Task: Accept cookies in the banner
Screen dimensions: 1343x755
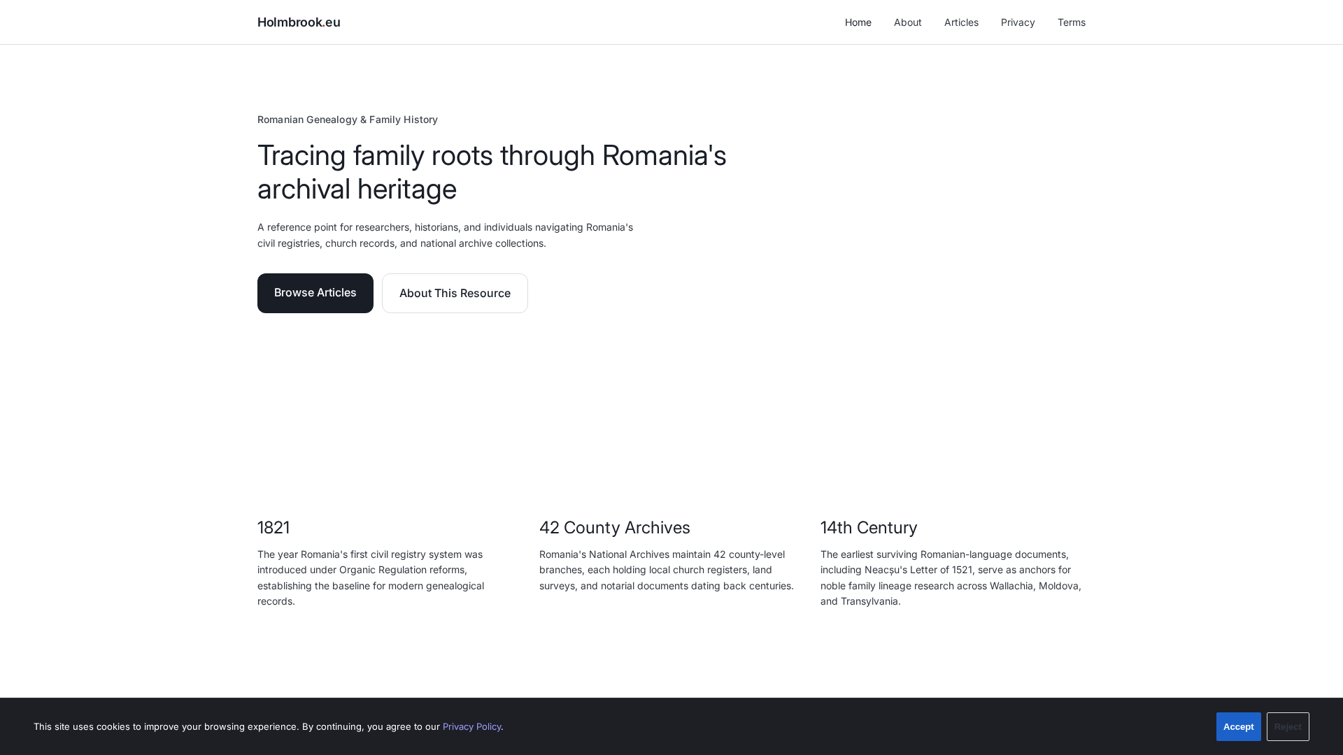Action: [x=1238, y=726]
